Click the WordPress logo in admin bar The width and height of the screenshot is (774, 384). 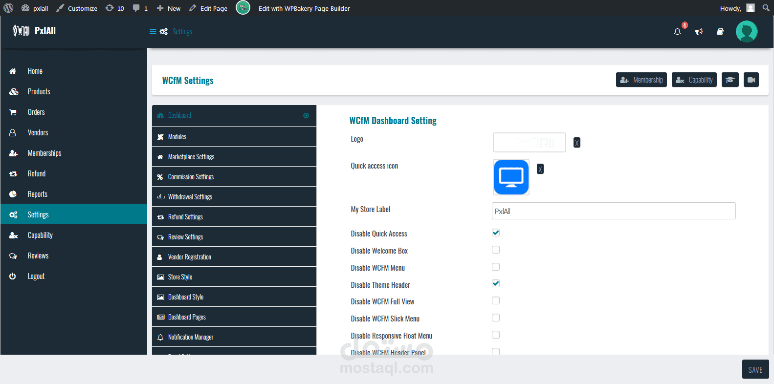[8, 8]
